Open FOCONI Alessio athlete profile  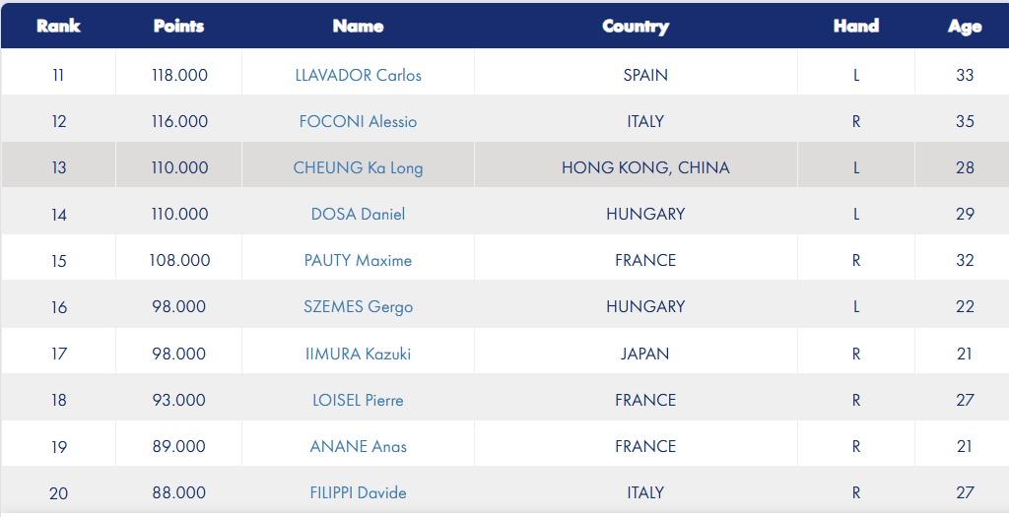[358, 121]
